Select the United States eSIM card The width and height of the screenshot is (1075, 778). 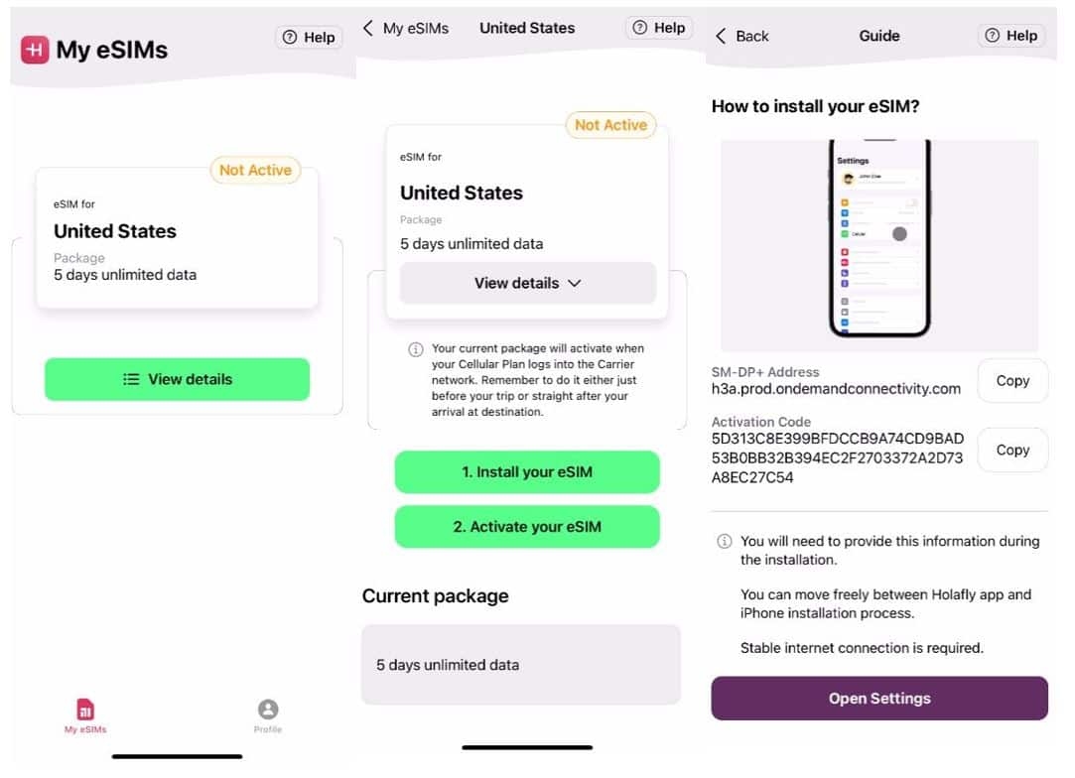(177, 238)
